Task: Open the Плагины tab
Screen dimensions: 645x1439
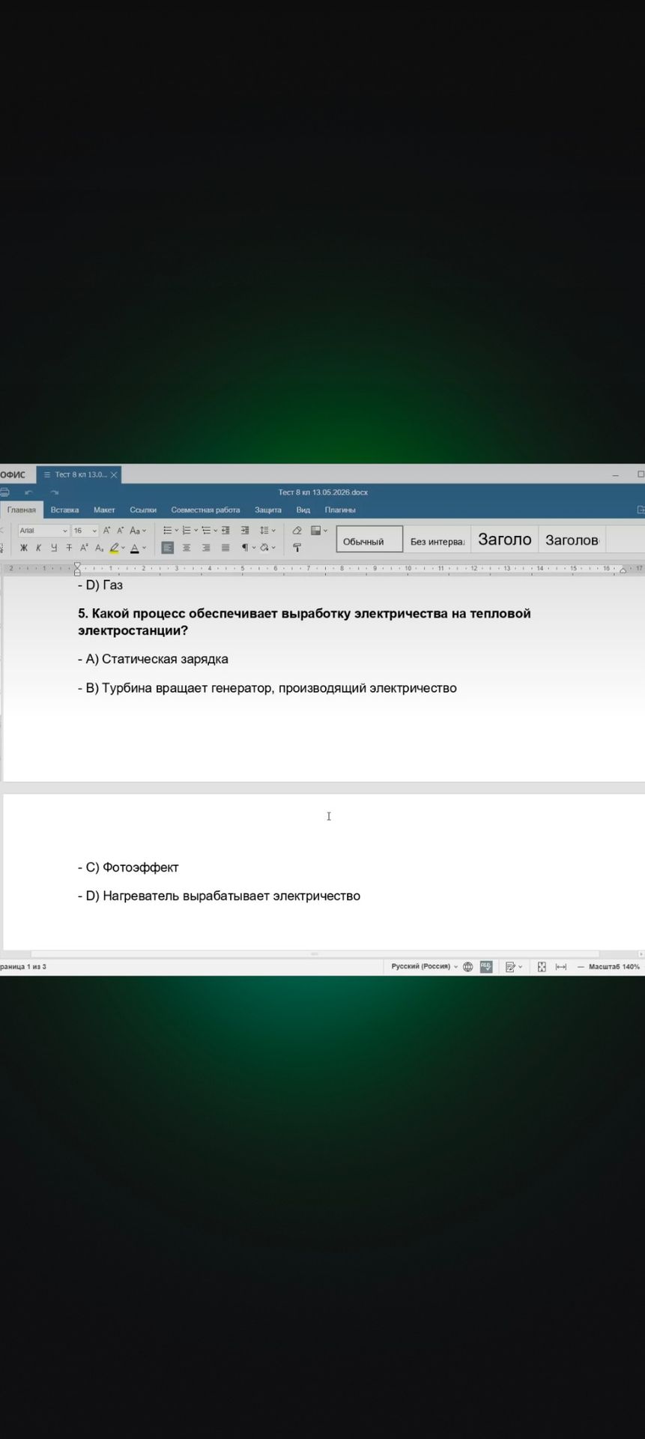Action: 340,510
